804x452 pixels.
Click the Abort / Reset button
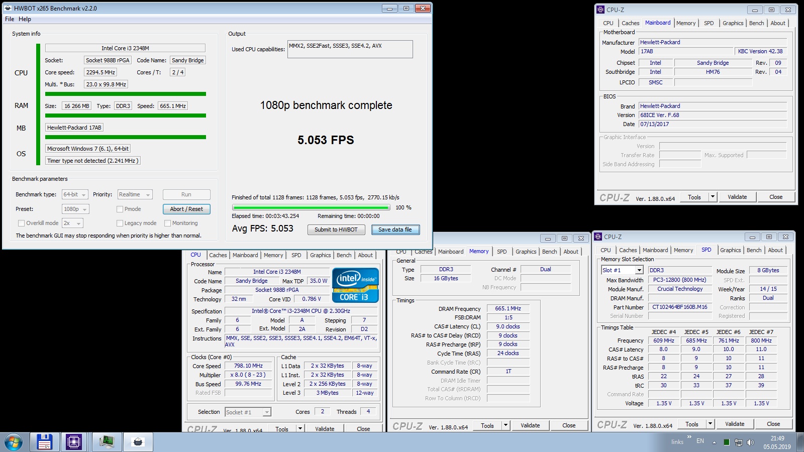[x=186, y=209]
